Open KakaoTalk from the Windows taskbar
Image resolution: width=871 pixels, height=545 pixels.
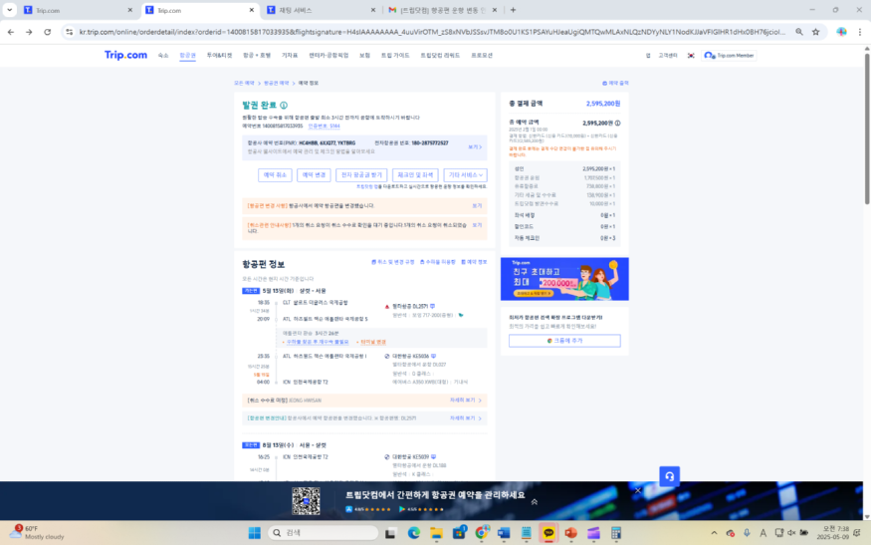(x=548, y=533)
